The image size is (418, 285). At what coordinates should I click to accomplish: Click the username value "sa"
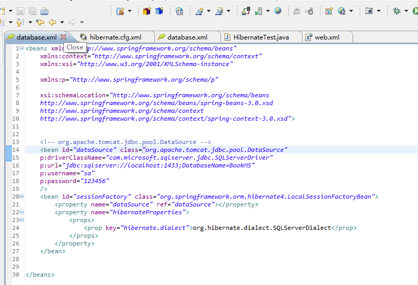[x=87, y=173]
